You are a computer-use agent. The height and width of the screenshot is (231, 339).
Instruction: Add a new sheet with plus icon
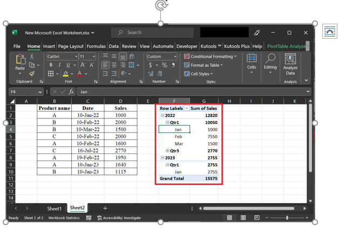pos(105,208)
